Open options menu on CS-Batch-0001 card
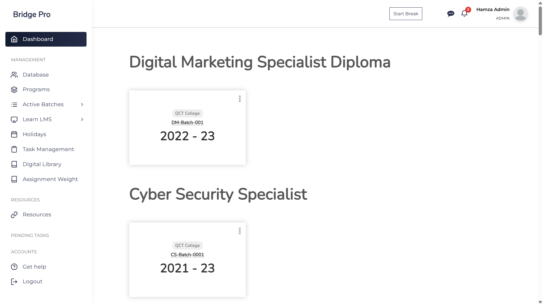This screenshot has width=543, height=305. [x=240, y=231]
